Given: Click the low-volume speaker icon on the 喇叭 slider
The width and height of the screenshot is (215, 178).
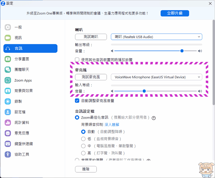Looking at the screenshot, I should [112, 51].
